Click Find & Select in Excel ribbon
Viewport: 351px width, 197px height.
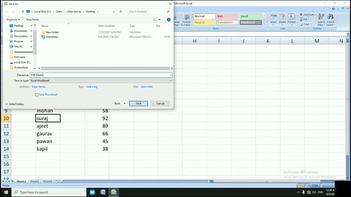331,20
